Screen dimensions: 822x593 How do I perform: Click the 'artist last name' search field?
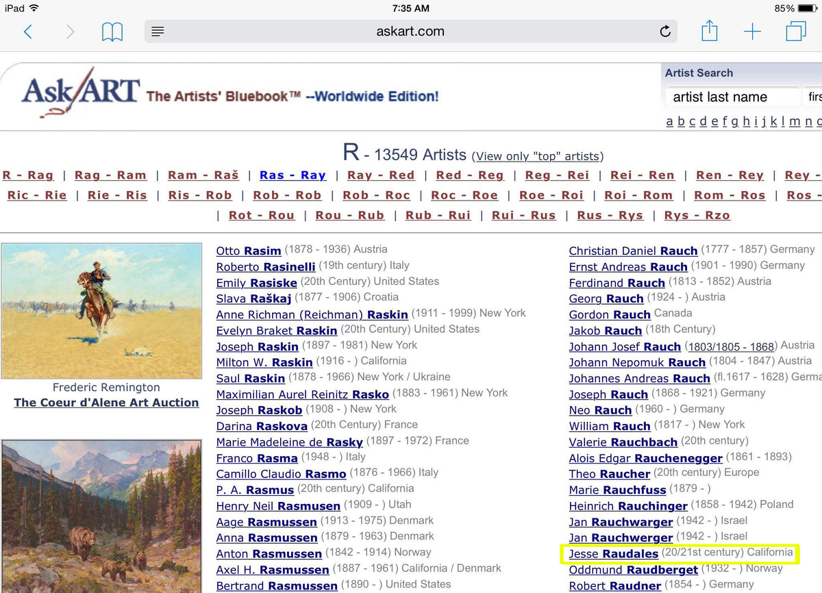(732, 97)
